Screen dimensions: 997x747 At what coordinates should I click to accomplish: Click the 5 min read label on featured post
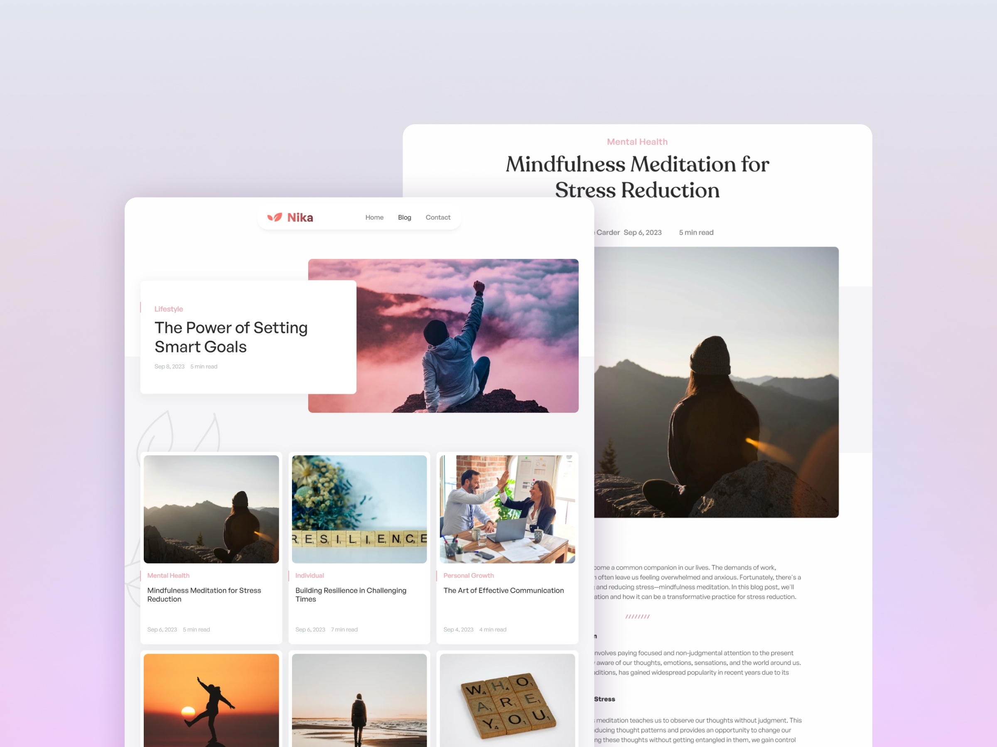pos(203,366)
